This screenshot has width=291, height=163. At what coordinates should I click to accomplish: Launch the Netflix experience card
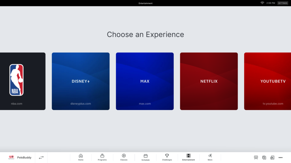pos(209,81)
